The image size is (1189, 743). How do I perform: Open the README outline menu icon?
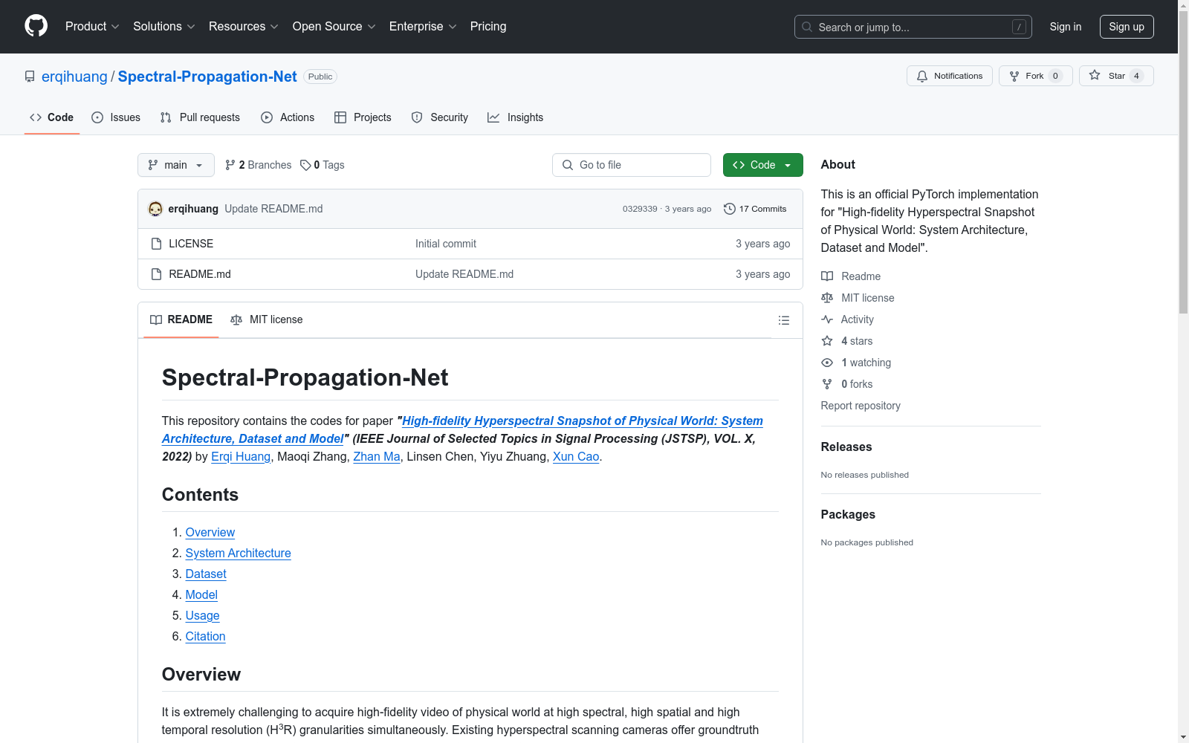tap(783, 320)
